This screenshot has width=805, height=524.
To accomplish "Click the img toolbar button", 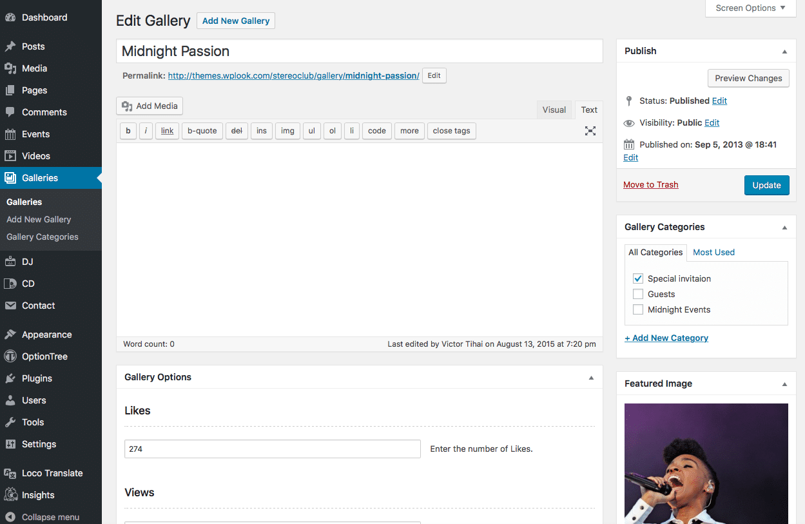I will [x=288, y=131].
